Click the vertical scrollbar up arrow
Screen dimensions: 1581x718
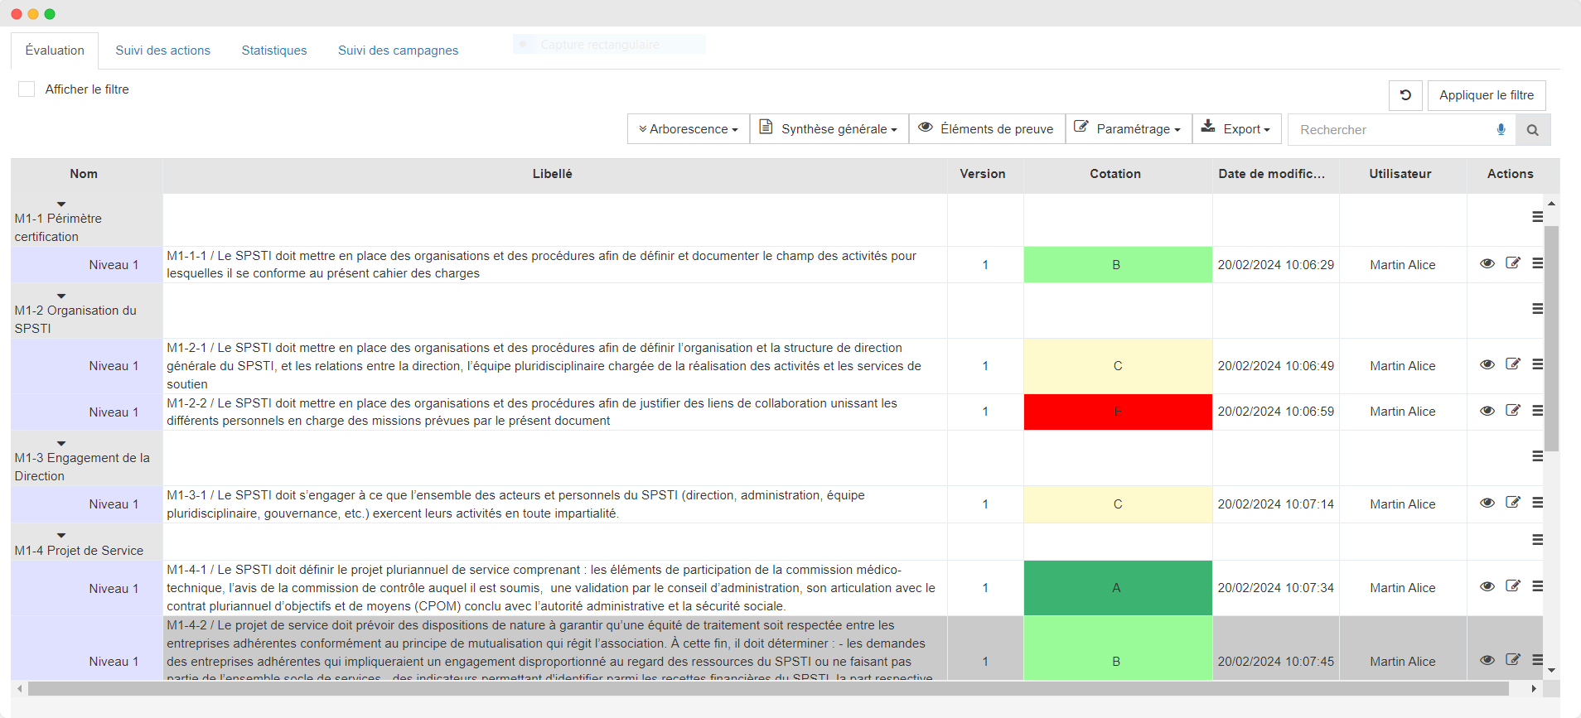1551,203
